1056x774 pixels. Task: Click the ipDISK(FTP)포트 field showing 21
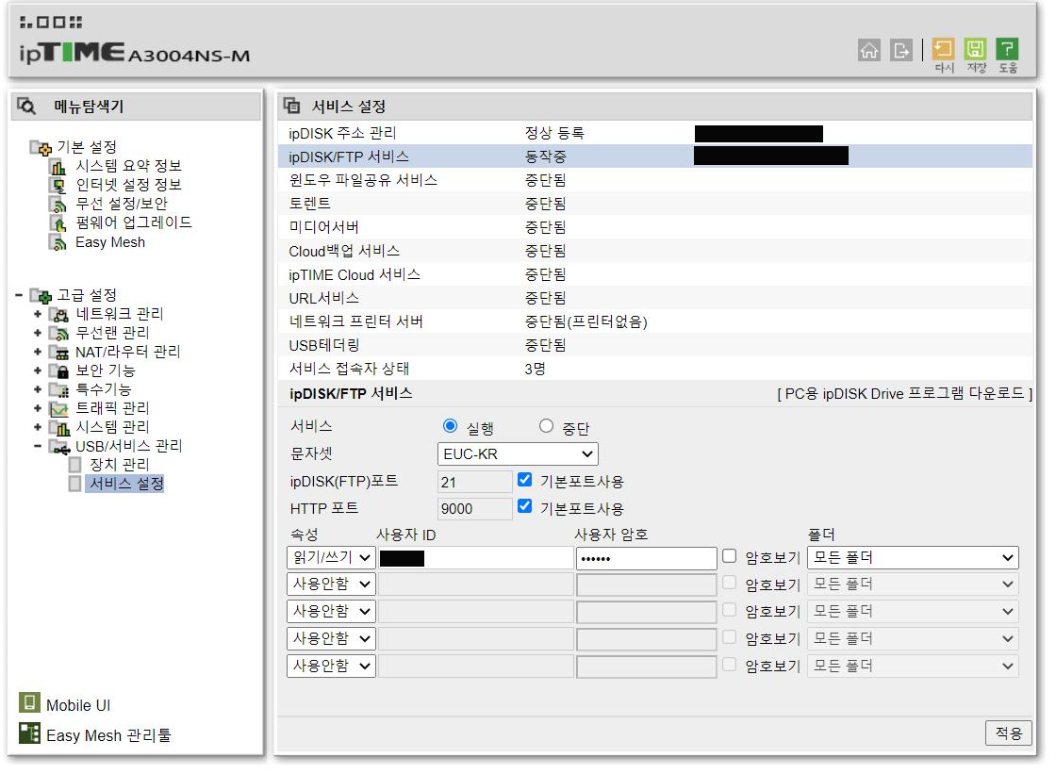tap(475, 482)
